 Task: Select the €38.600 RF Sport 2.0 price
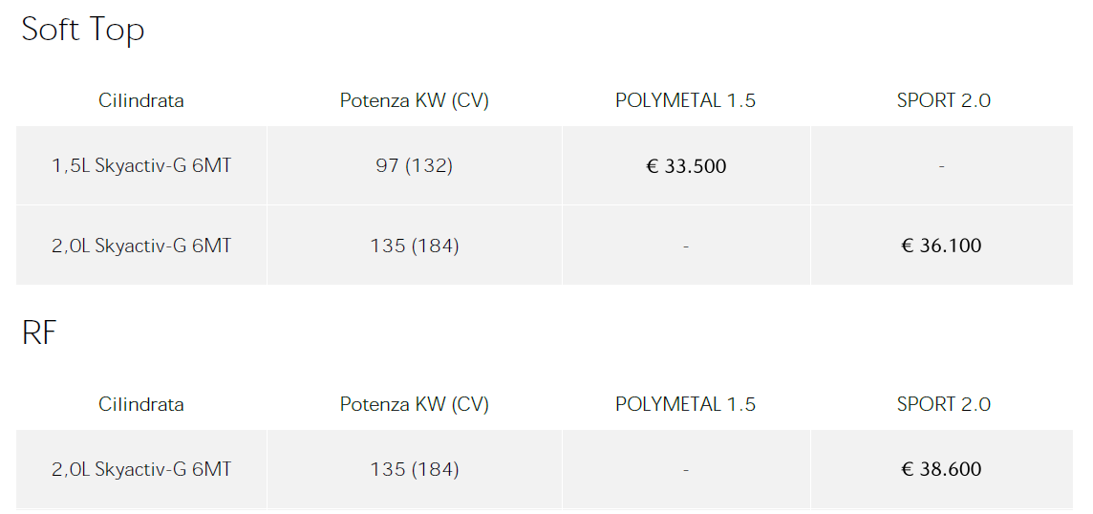coord(941,469)
